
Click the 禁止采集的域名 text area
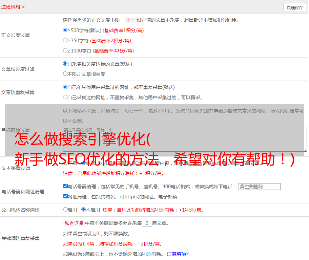pyautogui.click(x=185, y=138)
